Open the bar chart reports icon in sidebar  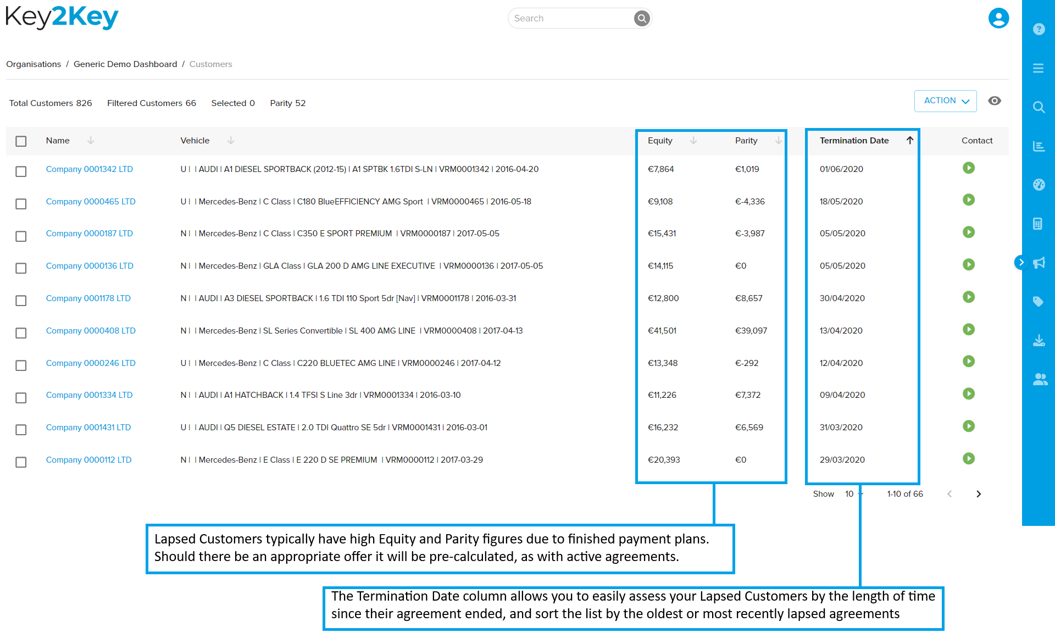click(1039, 146)
